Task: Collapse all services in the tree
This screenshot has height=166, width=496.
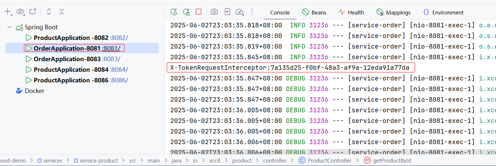Action: pyautogui.click(x=61, y=12)
